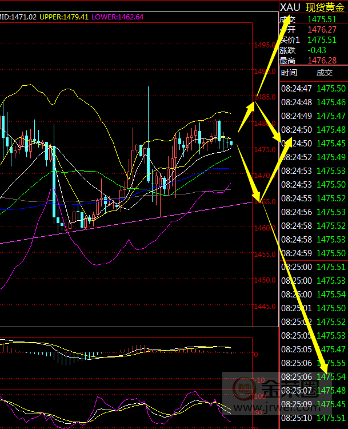Click the 时间 column header

pos(289,73)
